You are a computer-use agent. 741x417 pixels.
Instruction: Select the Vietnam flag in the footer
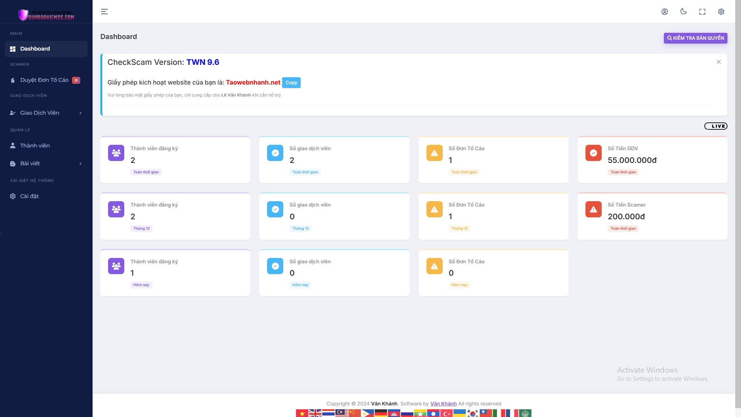pos(303,413)
